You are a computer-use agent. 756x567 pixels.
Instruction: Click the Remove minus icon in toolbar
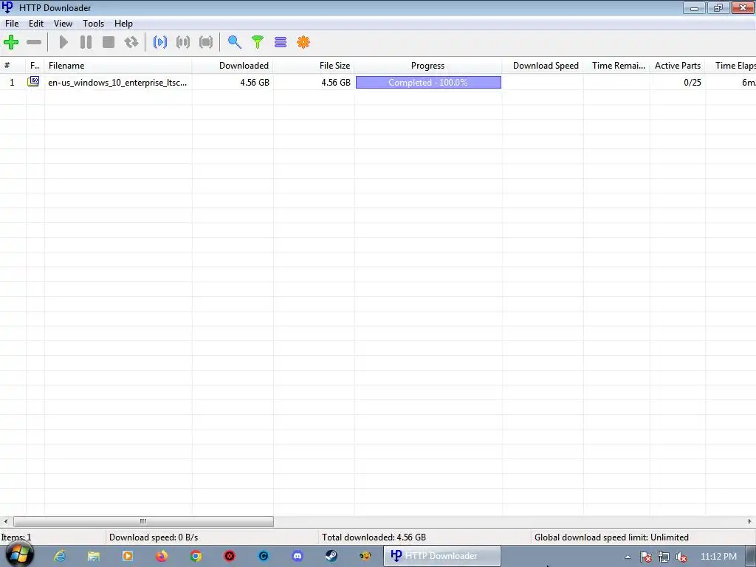click(34, 42)
